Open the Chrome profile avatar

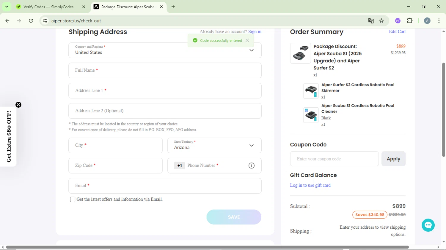coord(427,21)
